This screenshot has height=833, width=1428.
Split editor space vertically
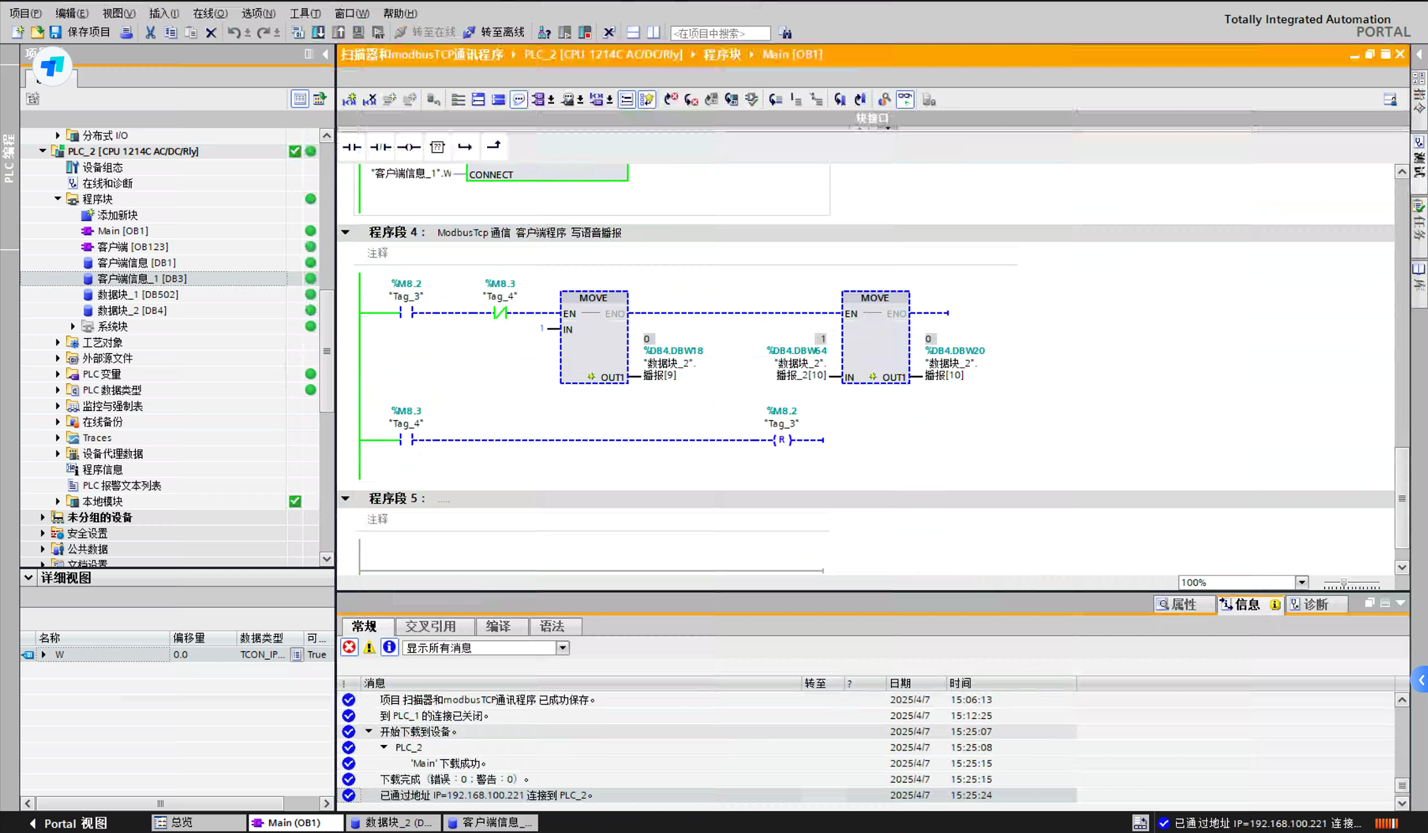point(653,32)
